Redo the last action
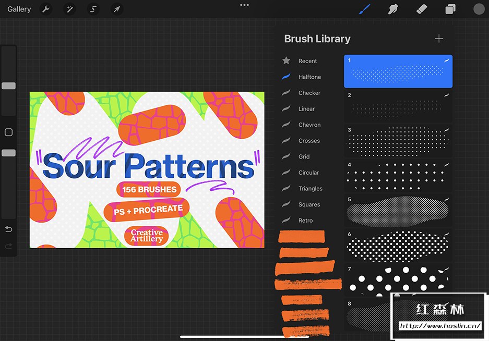 tap(9, 246)
